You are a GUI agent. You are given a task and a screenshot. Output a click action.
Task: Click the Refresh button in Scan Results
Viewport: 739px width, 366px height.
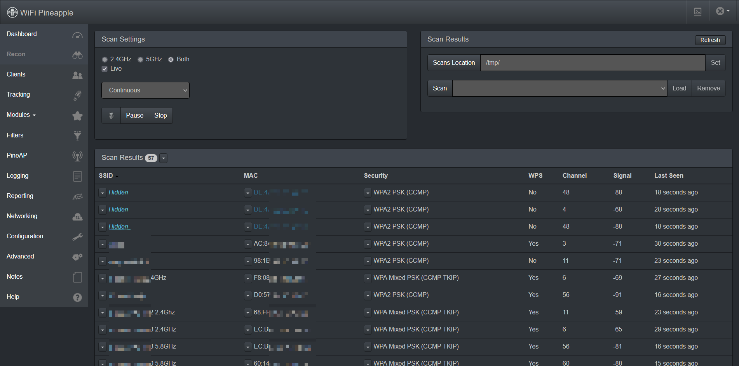tap(710, 40)
